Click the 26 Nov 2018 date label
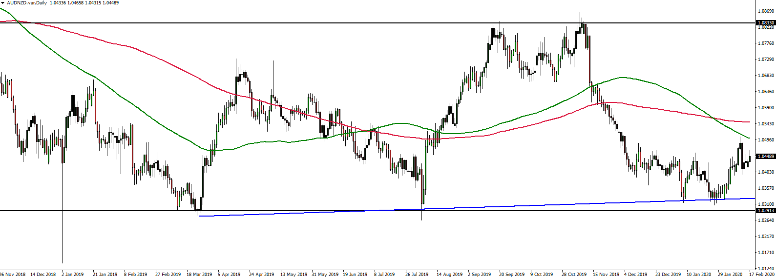 [x=13, y=275]
